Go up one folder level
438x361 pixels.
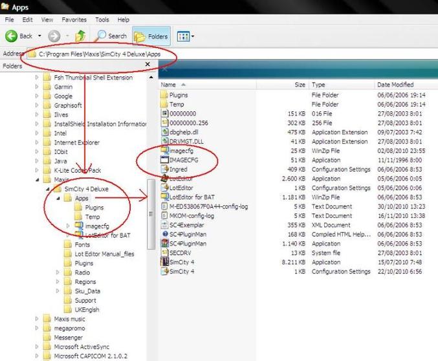pyautogui.click(x=81, y=36)
